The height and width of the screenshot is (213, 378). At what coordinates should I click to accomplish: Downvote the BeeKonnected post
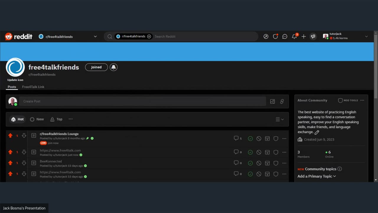[24, 163]
